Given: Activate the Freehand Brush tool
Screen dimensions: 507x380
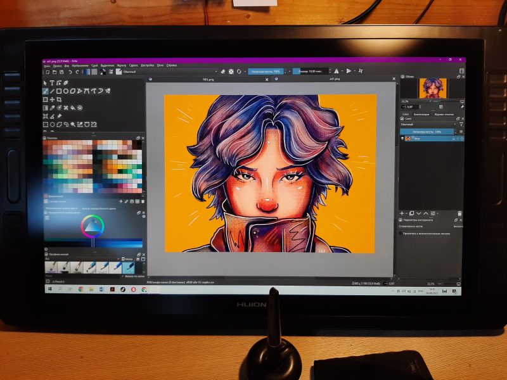Looking at the screenshot, I should pyautogui.click(x=45, y=91).
